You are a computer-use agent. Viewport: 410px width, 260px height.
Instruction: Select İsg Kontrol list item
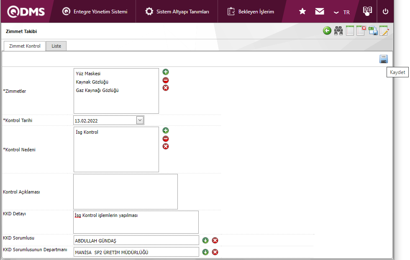pyautogui.click(x=87, y=132)
